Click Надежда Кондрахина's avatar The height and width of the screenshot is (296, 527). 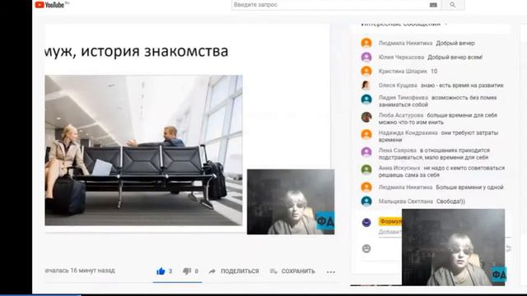pyautogui.click(x=366, y=134)
